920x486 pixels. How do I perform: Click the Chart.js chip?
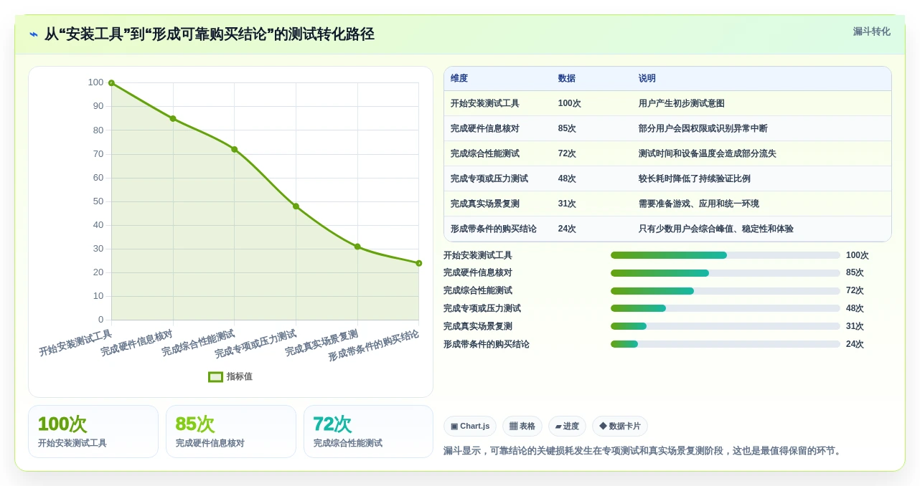pyautogui.click(x=470, y=427)
